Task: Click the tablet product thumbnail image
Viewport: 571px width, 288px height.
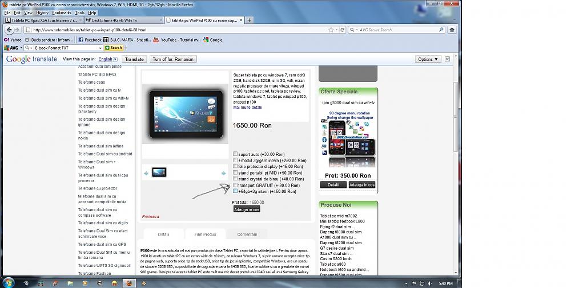Action: tap(159, 172)
